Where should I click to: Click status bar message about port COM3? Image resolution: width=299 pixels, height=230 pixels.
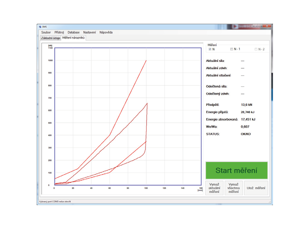(x=55, y=202)
